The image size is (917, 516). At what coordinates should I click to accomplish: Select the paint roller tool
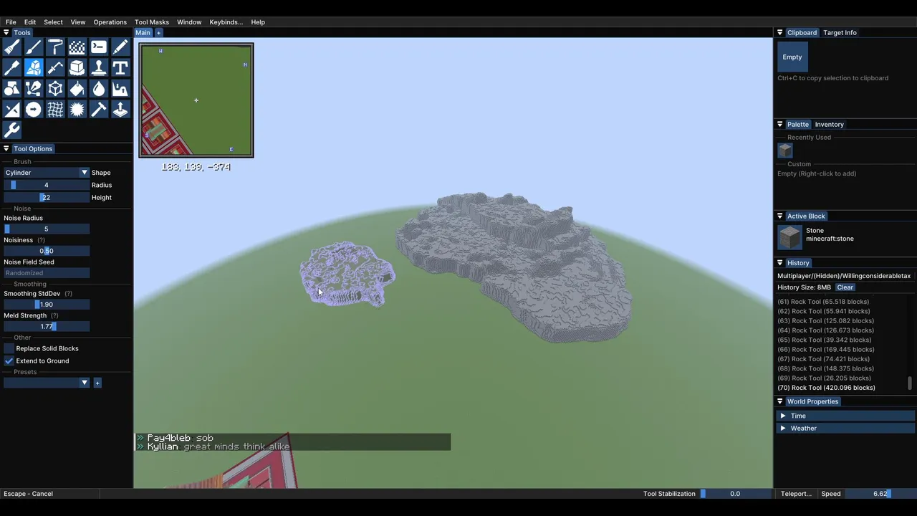(x=55, y=47)
